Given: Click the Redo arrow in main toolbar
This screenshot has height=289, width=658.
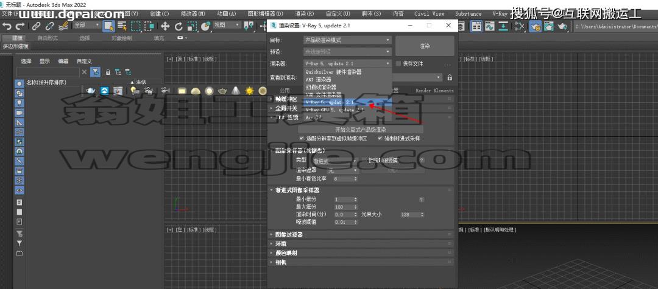Looking at the screenshot, I should pyautogui.click(x=20, y=26).
